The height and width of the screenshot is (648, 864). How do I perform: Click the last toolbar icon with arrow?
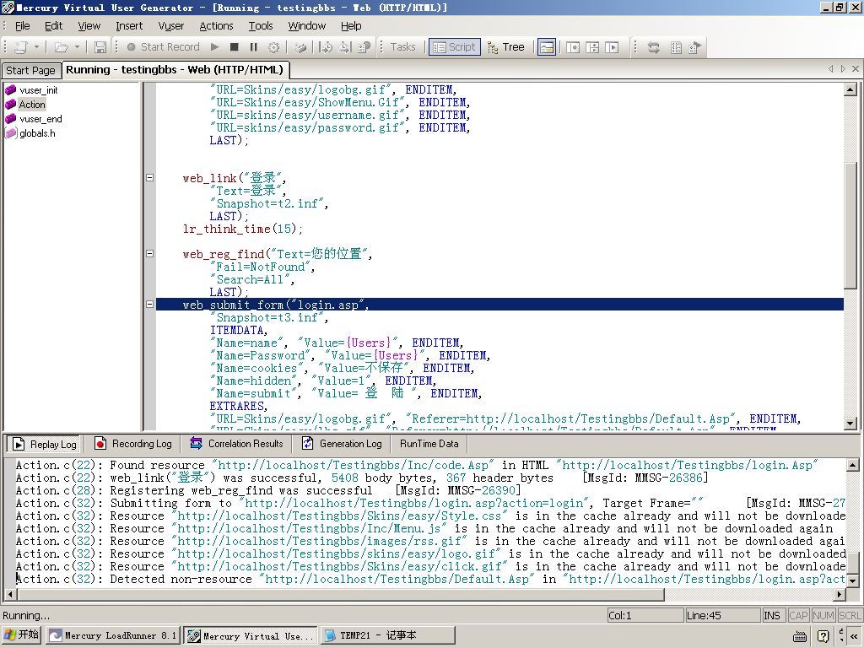(x=695, y=47)
